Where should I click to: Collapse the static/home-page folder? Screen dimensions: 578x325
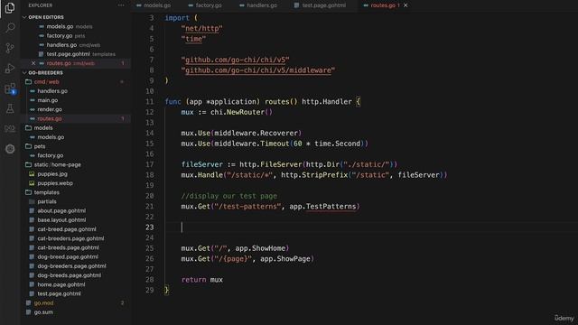click(x=57, y=164)
